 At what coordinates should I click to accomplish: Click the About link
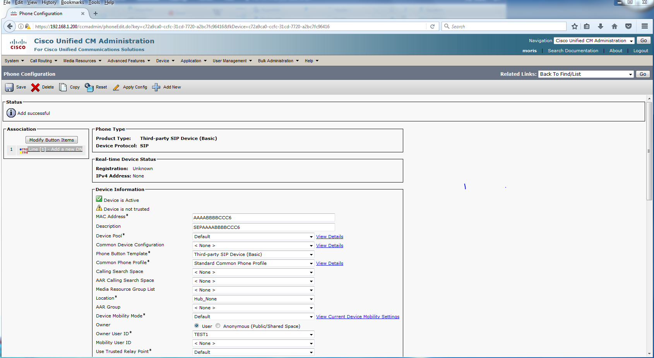616,51
